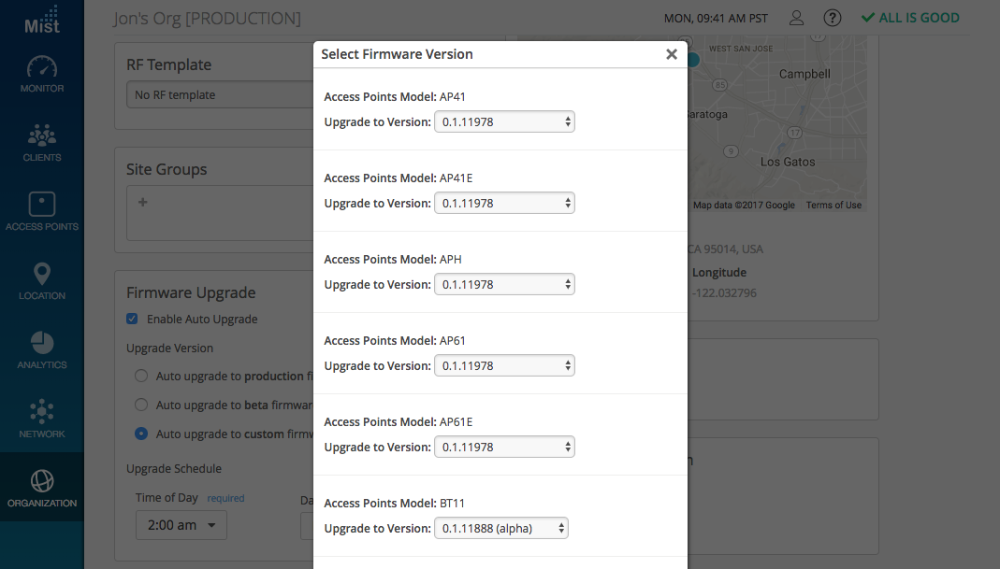Open AP41 firmware version dropdown
1000x569 pixels.
[x=504, y=121]
